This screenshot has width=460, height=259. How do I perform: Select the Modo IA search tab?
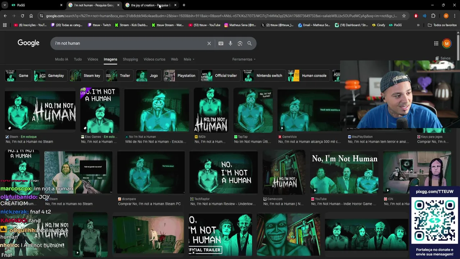point(61,59)
